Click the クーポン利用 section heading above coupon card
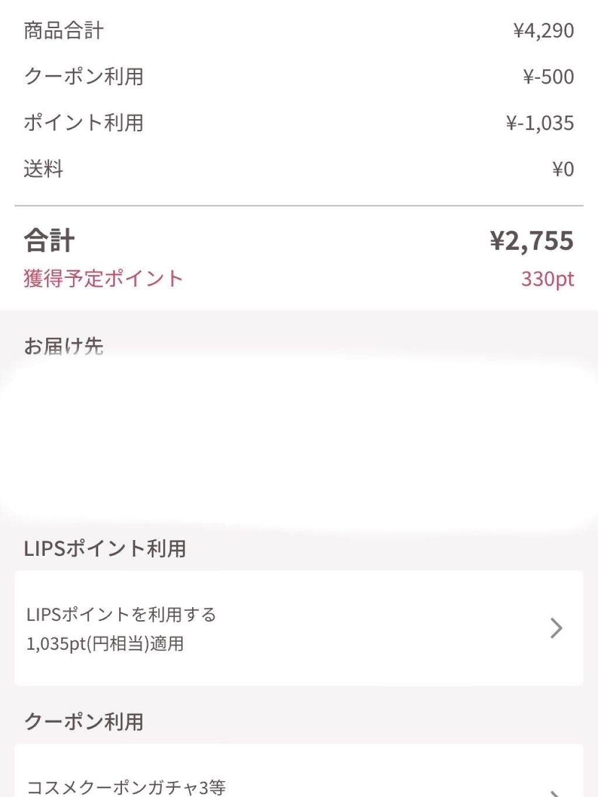Screen dimensions: 598x797 tap(84, 722)
